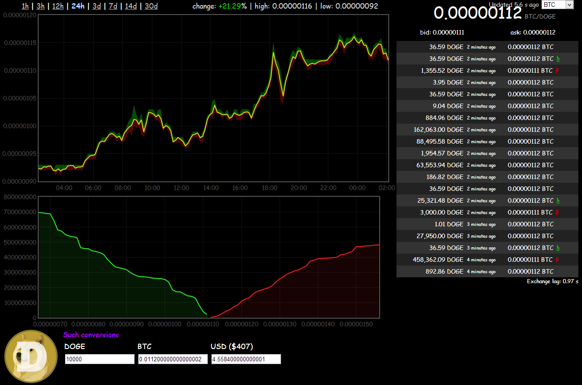Click the 892.86 DOGE trade row
582x385 pixels.
point(487,271)
